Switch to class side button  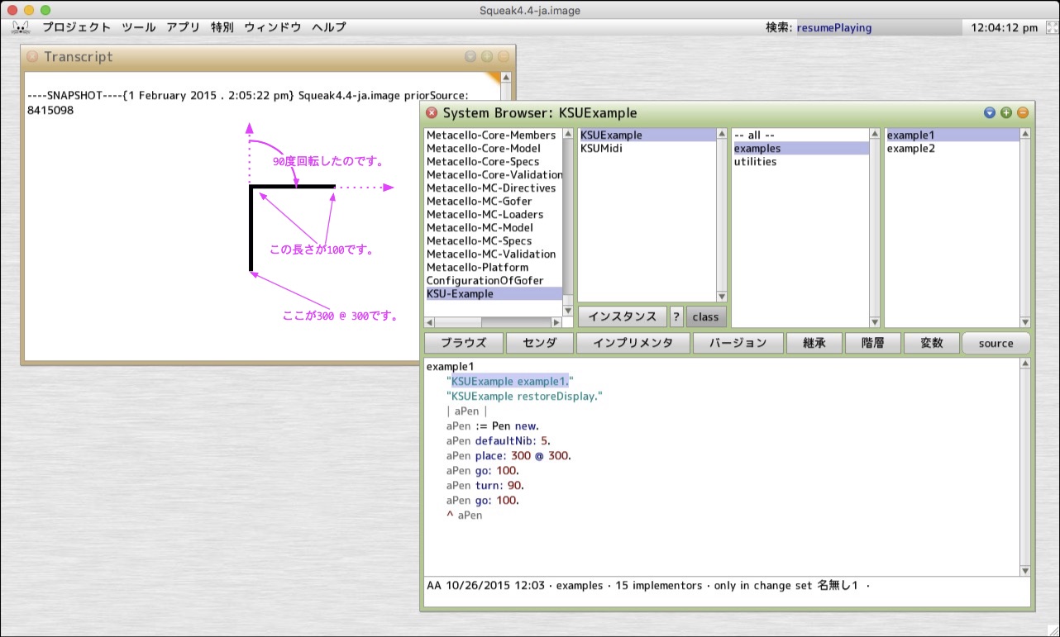(705, 316)
